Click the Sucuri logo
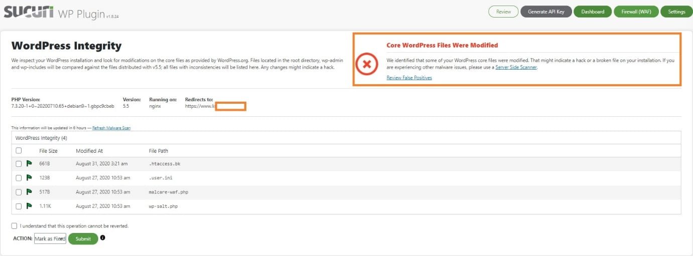The height and width of the screenshot is (256, 693). (29, 12)
